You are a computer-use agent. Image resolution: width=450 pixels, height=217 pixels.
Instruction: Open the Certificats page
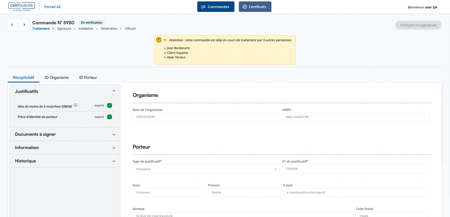[255, 7]
